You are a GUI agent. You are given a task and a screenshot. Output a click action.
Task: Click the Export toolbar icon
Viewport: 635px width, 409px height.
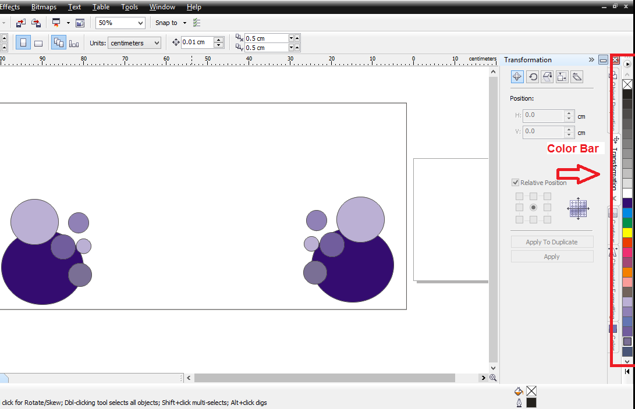(x=36, y=23)
